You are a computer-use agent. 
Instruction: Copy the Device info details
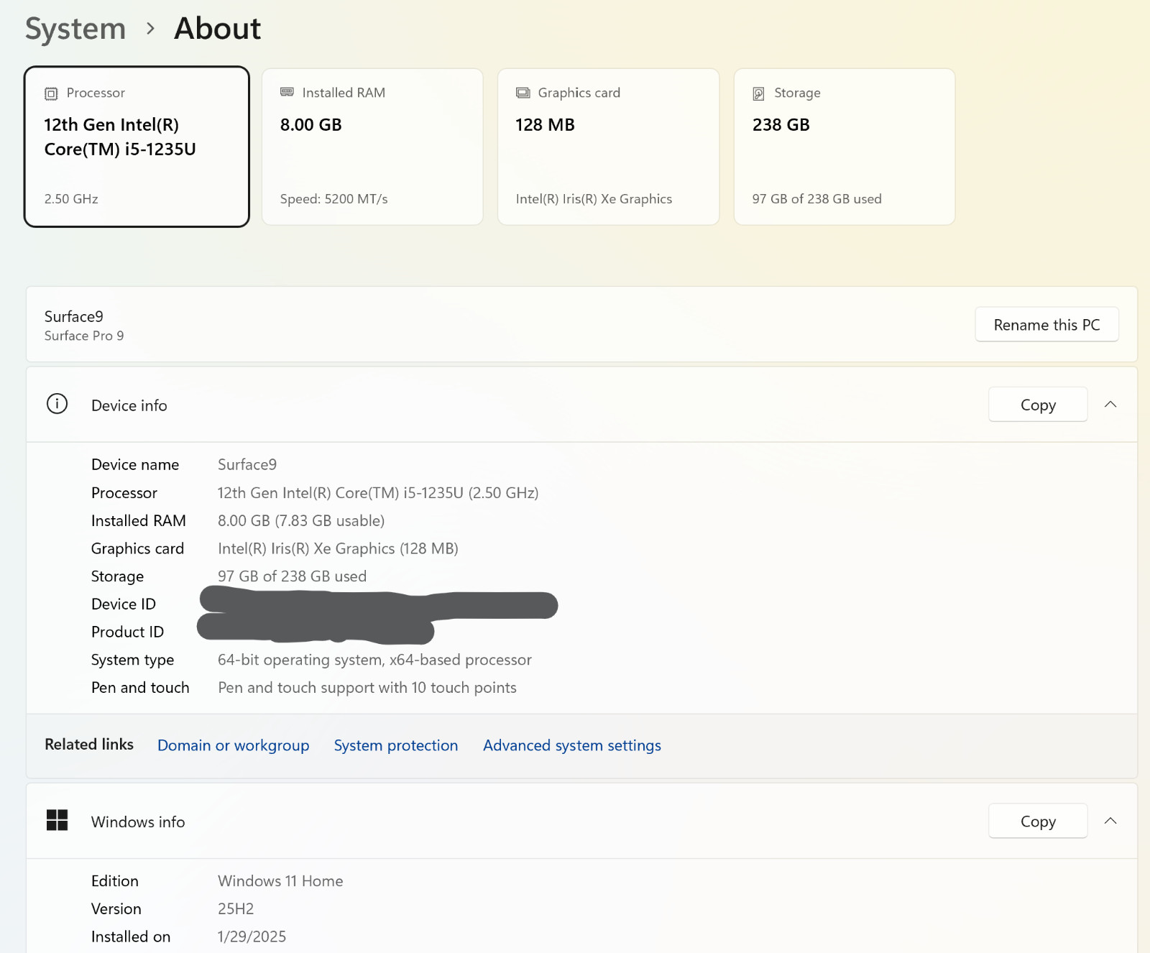pos(1038,405)
